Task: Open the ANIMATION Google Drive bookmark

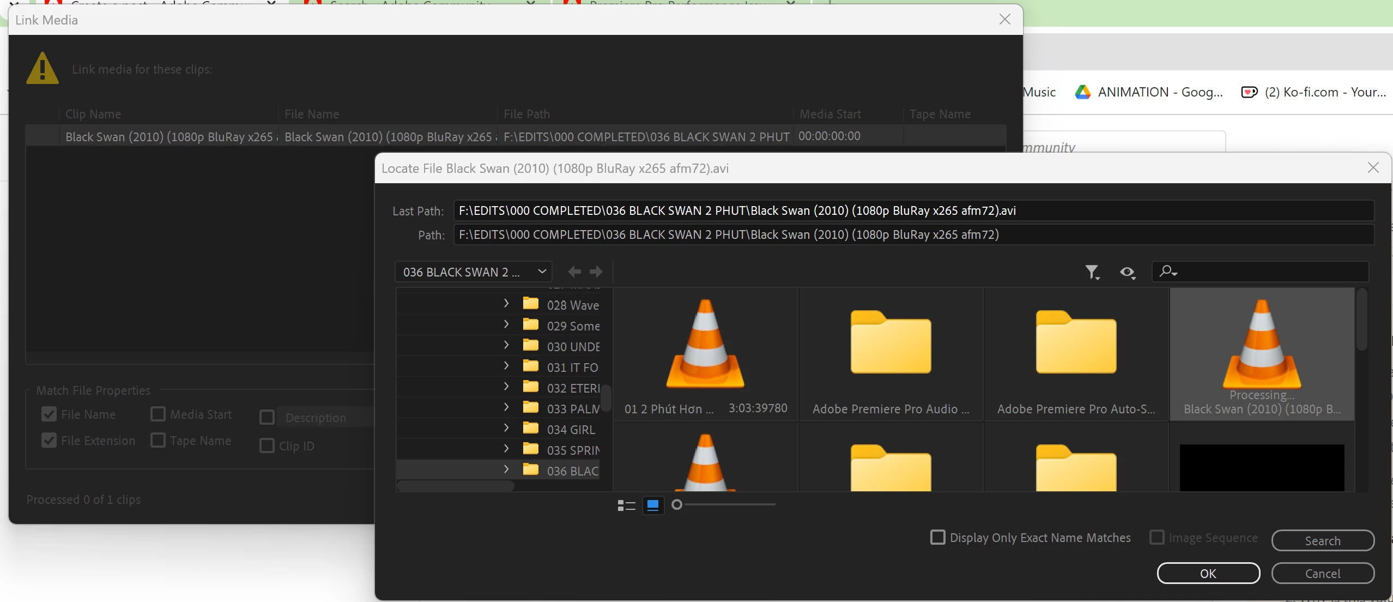Action: click(1149, 92)
